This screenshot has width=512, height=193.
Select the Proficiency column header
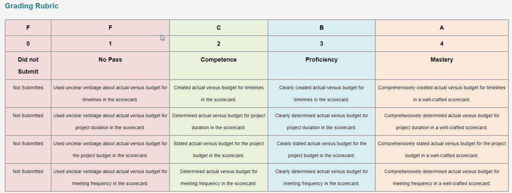[321, 65]
